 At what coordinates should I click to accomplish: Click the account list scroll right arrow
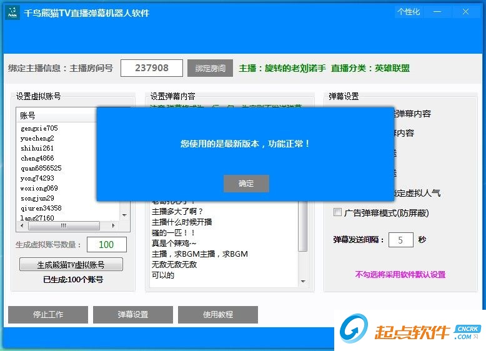(x=114, y=225)
